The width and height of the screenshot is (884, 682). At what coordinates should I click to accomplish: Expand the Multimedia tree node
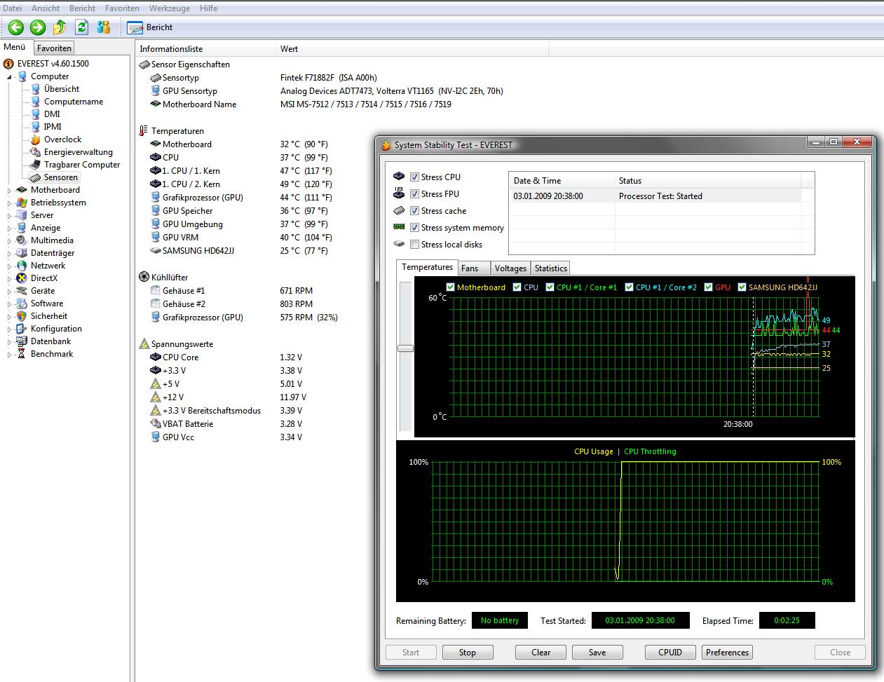point(10,241)
